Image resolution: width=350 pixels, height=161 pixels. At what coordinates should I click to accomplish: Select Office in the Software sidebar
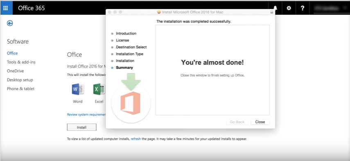(12, 53)
